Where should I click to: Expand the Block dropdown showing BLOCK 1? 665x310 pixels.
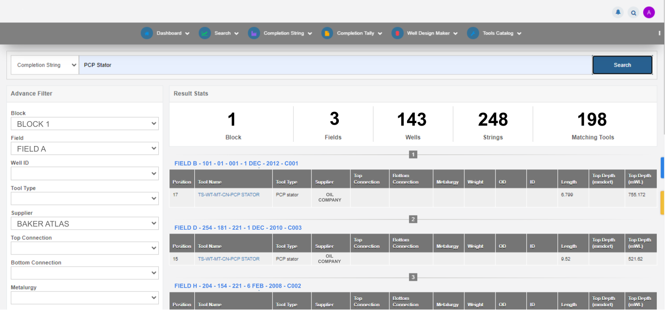[x=85, y=124]
